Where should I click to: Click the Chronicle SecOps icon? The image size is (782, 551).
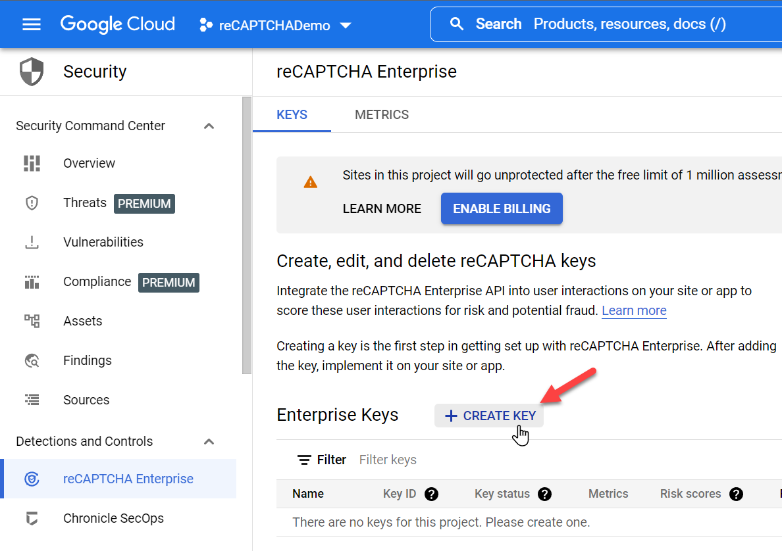point(32,518)
